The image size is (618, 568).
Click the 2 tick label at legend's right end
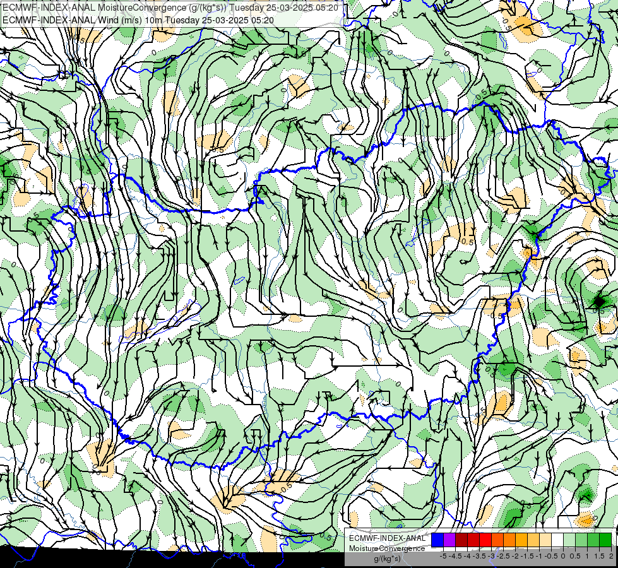pos(611,556)
